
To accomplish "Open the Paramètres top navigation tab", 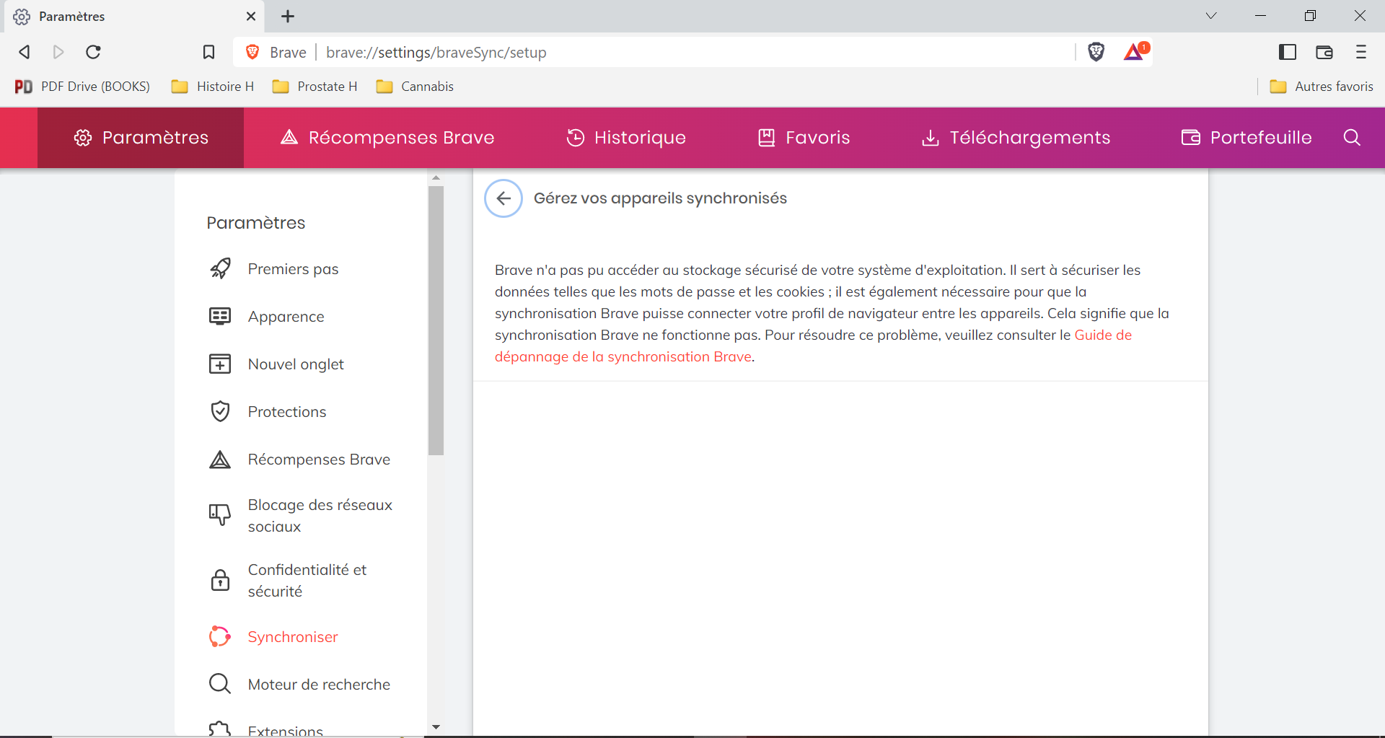I will click(141, 138).
